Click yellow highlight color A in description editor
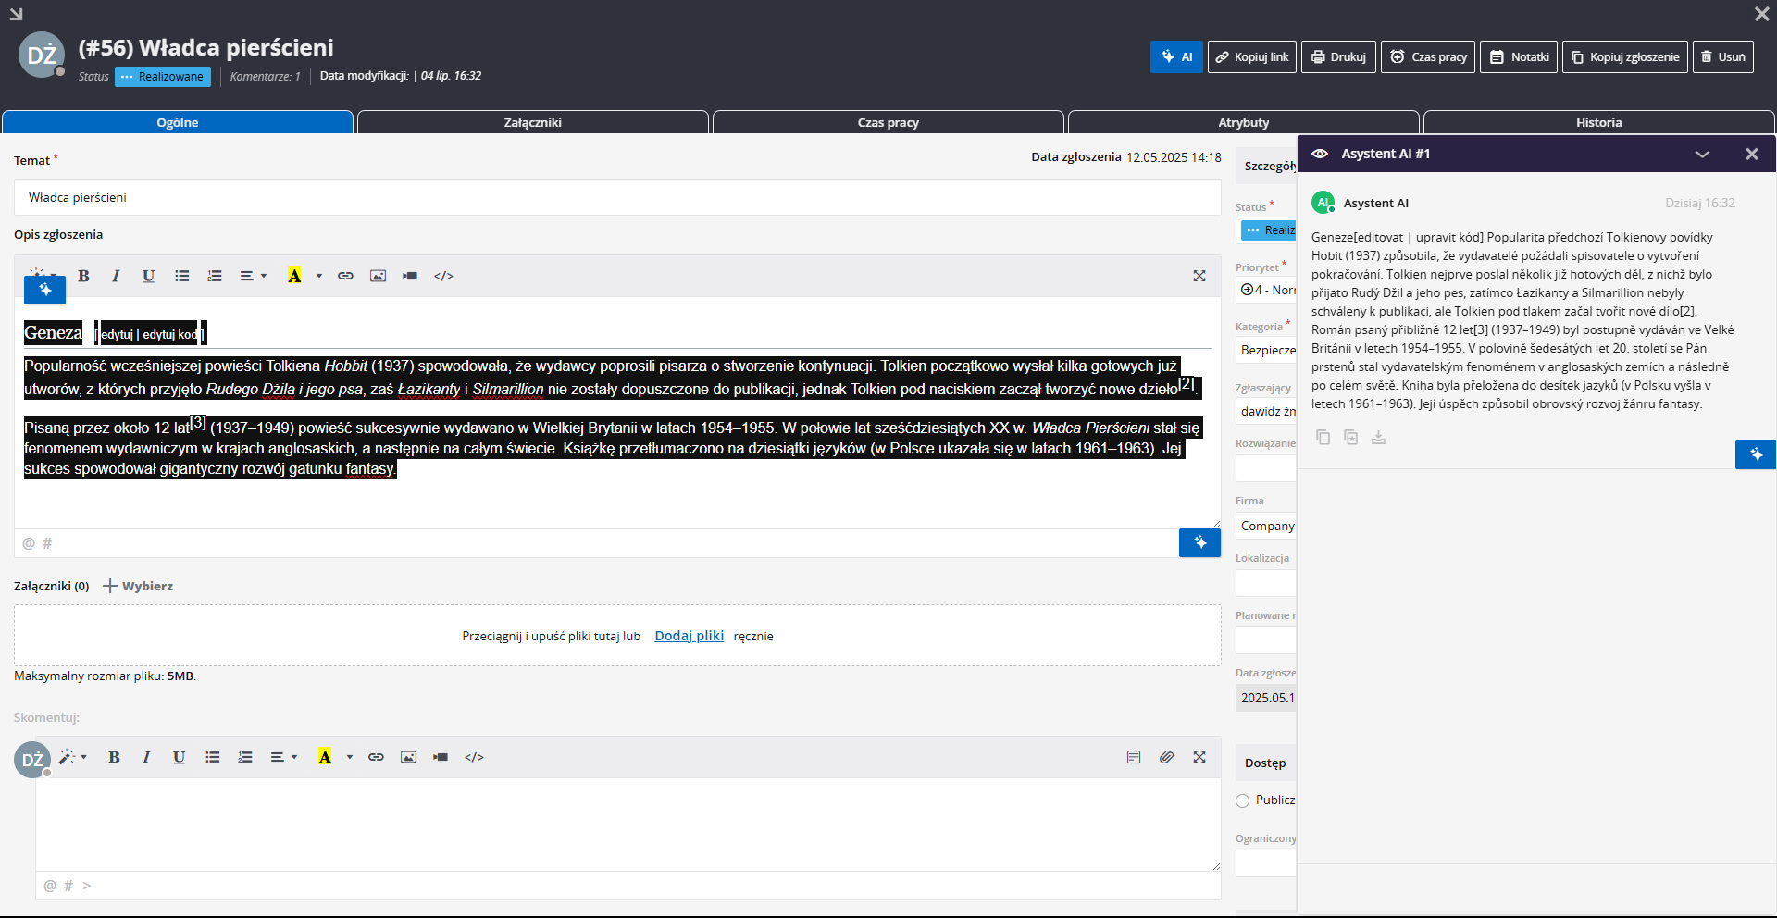The image size is (1777, 918). coord(294,276)
